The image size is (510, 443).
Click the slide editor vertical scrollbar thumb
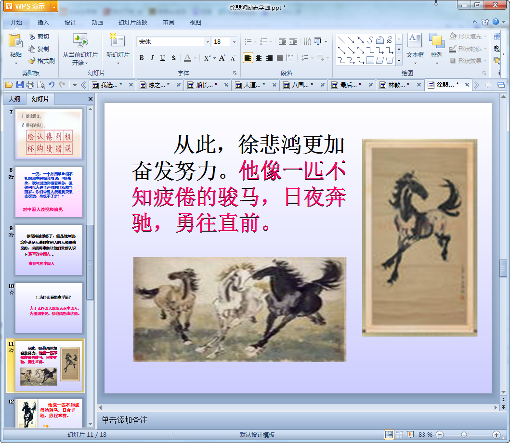[x=503, y=268]
